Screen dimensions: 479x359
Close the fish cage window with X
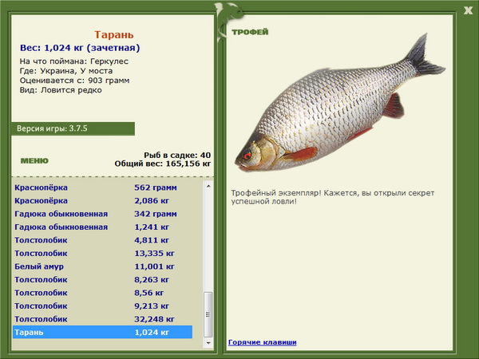pyautogui.click(x=468, y=11)
